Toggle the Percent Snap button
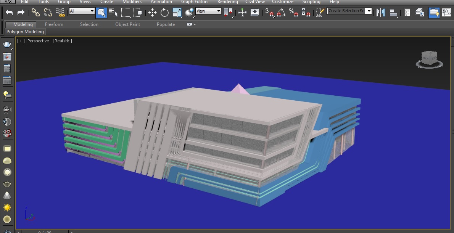This screenshot has height=233, width=454. point(293,13)
